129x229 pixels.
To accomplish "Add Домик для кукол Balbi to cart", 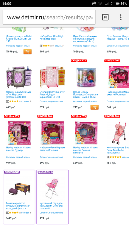I will [x=27, y=51].
